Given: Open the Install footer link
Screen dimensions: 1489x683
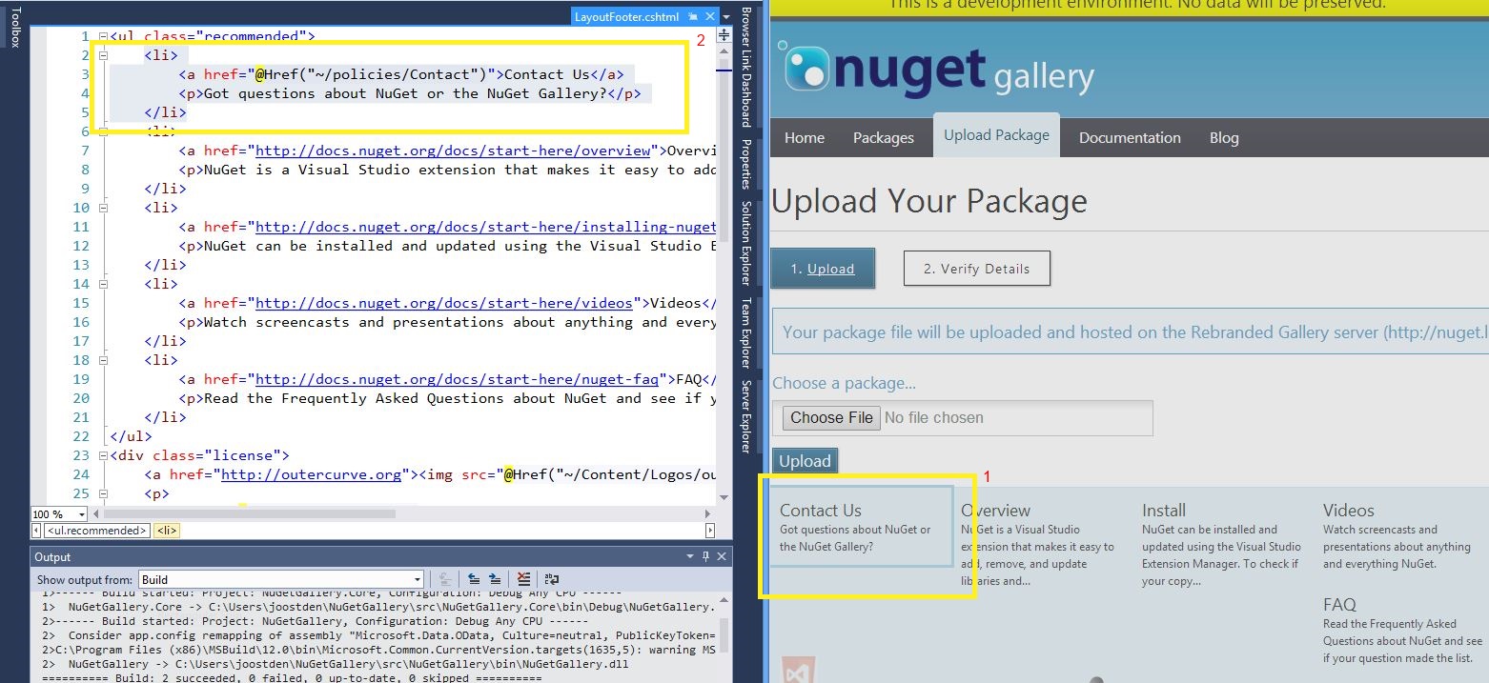Looking at the screenshot, I should coord(1164,511).
